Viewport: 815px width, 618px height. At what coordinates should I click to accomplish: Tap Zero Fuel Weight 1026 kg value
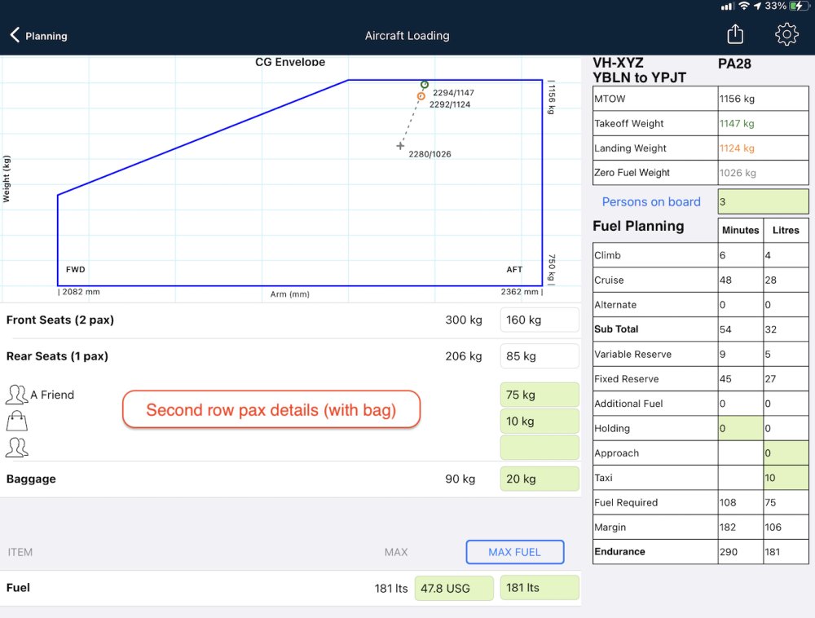[738, 173]
